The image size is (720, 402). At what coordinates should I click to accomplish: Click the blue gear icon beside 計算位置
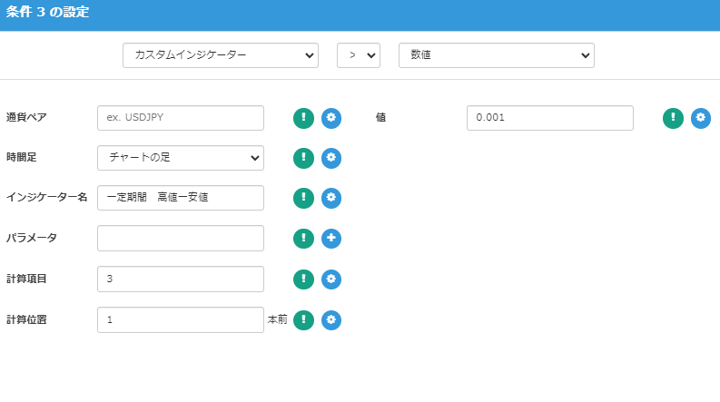click(x=331, y=319)
